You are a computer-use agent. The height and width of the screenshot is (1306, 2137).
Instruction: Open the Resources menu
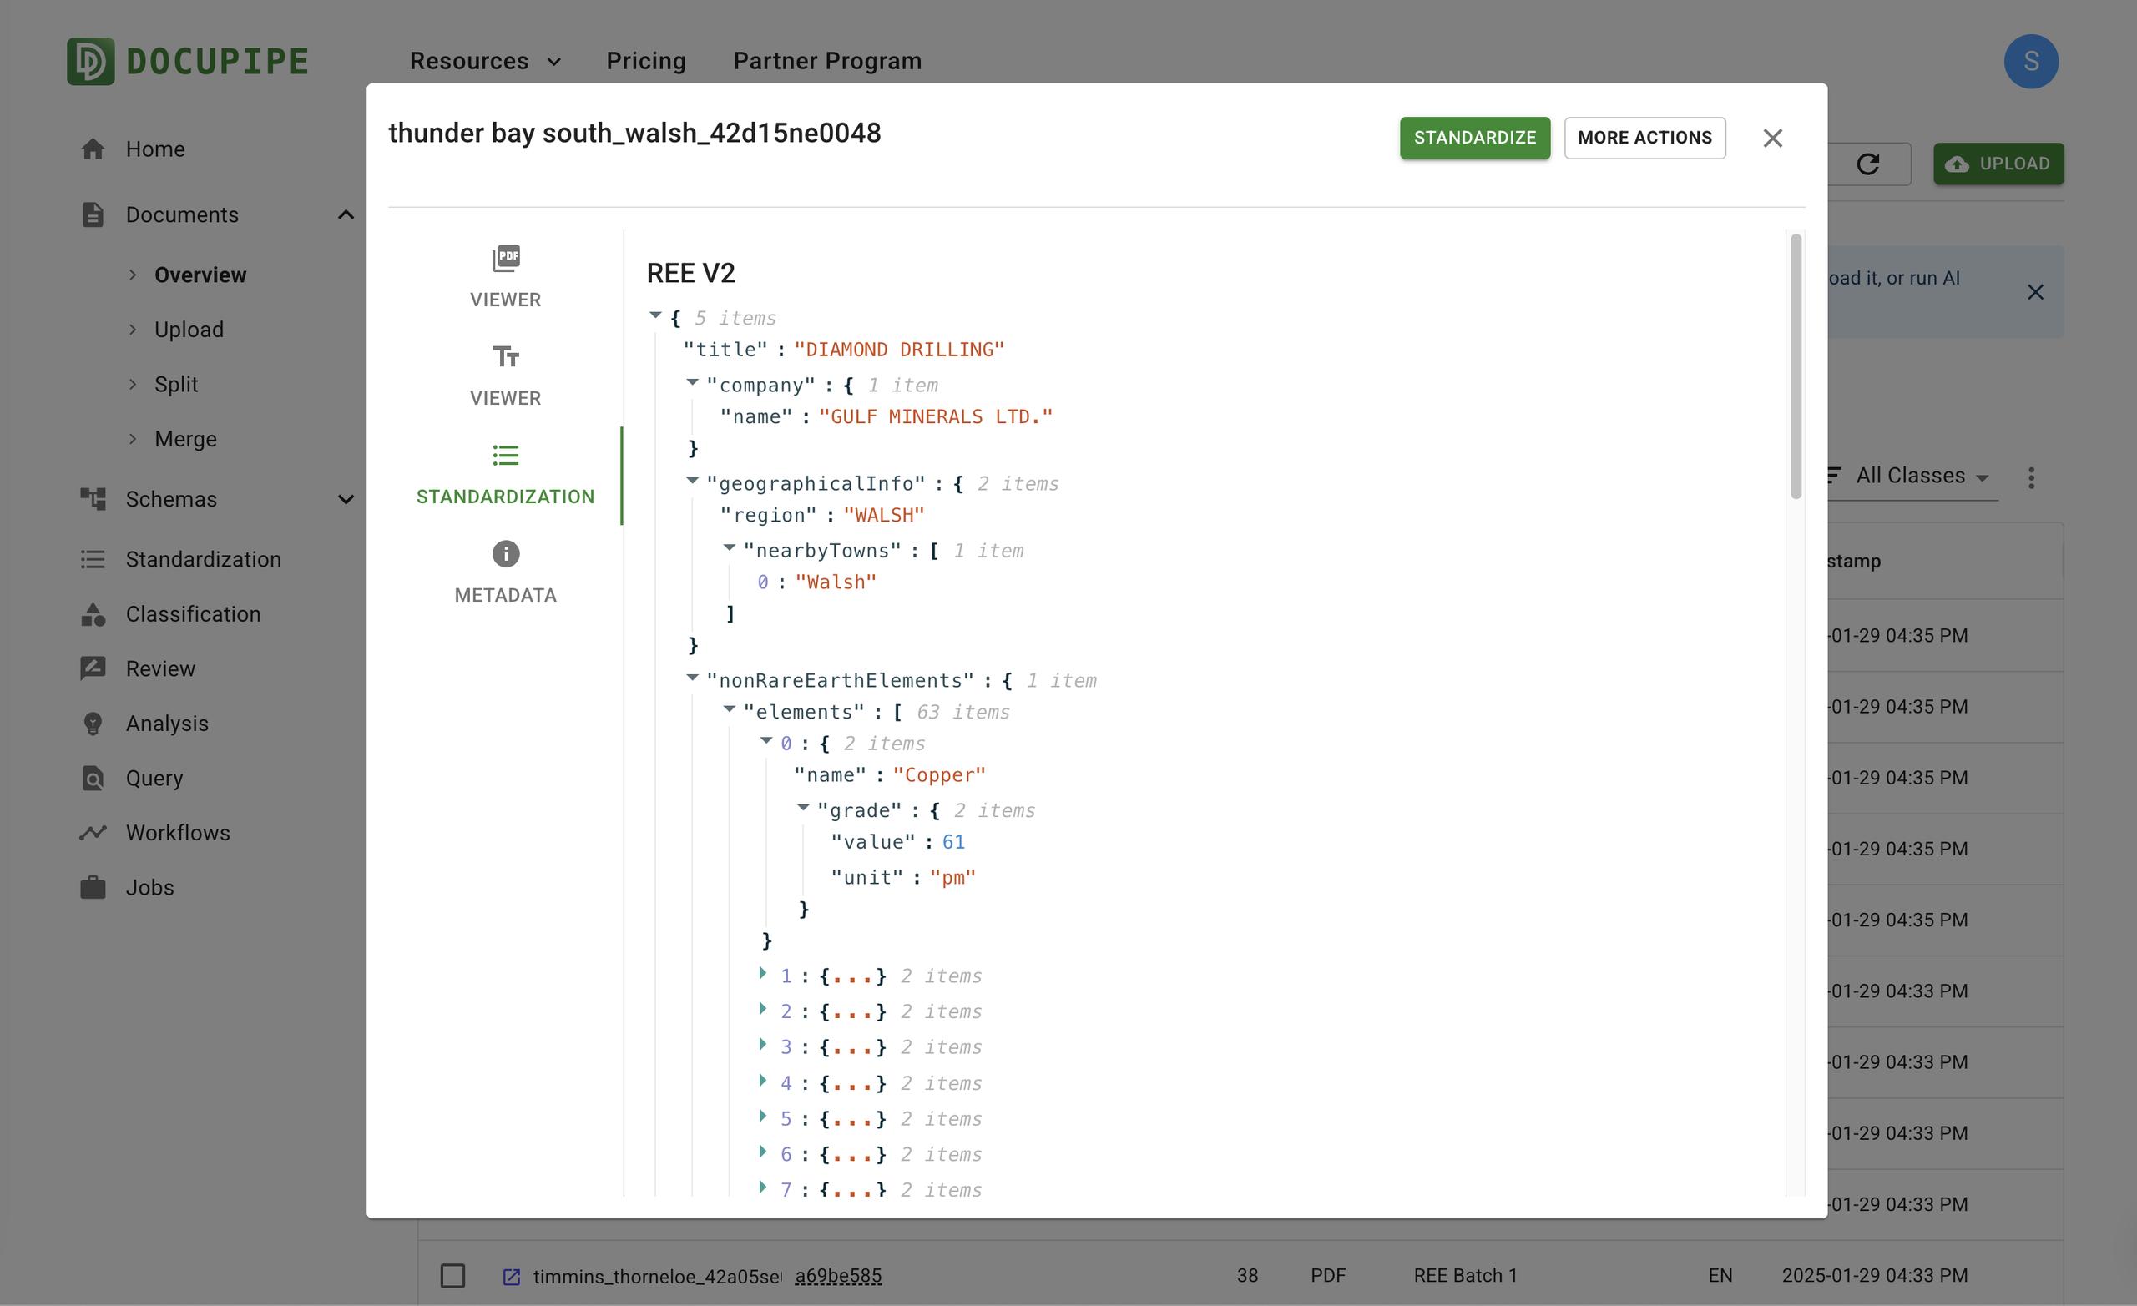485,62
